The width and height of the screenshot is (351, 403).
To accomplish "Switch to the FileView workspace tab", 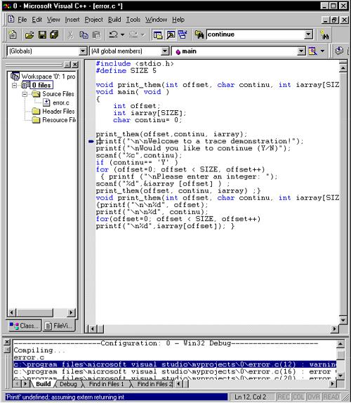I will pyautogui.click(x=59, y=326).
